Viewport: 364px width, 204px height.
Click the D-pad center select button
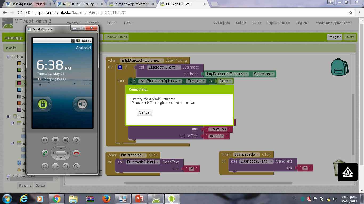pos(61,153)
